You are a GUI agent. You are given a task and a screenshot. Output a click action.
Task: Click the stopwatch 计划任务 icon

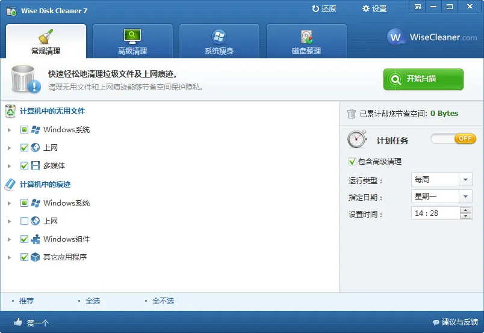coord(357,139)
